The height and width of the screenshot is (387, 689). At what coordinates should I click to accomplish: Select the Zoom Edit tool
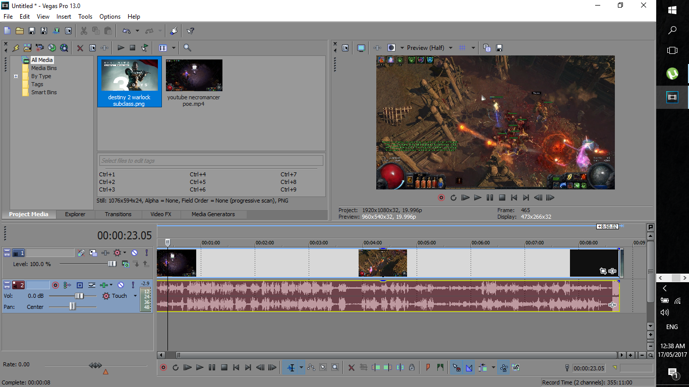pyautogui.click(x=335, y=367)
